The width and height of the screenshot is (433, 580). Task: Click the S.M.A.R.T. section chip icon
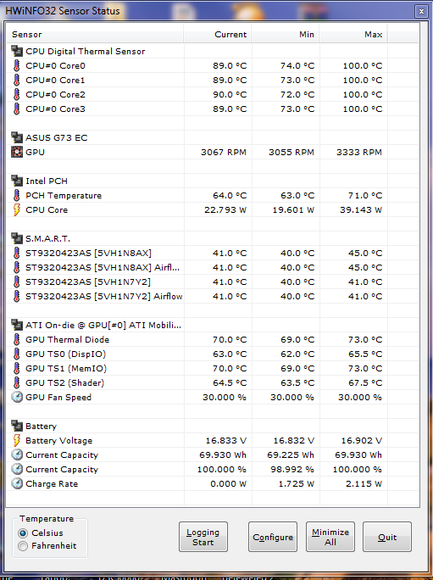(17, 238)
